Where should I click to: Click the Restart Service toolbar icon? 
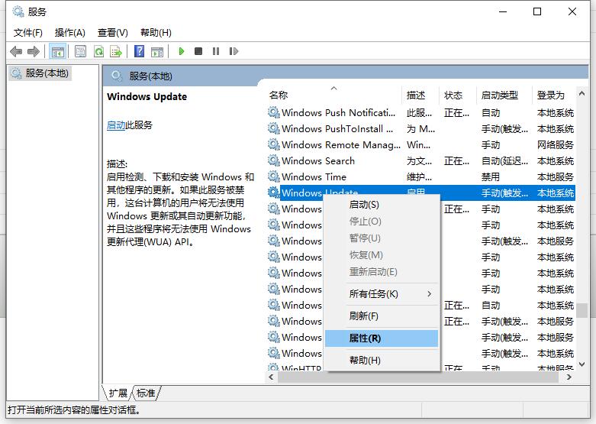(234, 51)
